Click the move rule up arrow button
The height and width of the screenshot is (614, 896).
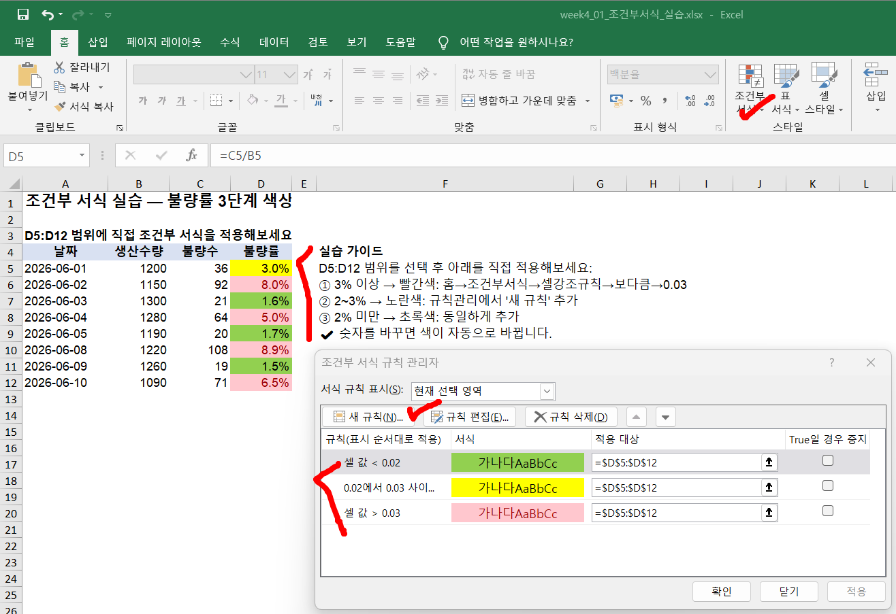[x=635, y=417]
